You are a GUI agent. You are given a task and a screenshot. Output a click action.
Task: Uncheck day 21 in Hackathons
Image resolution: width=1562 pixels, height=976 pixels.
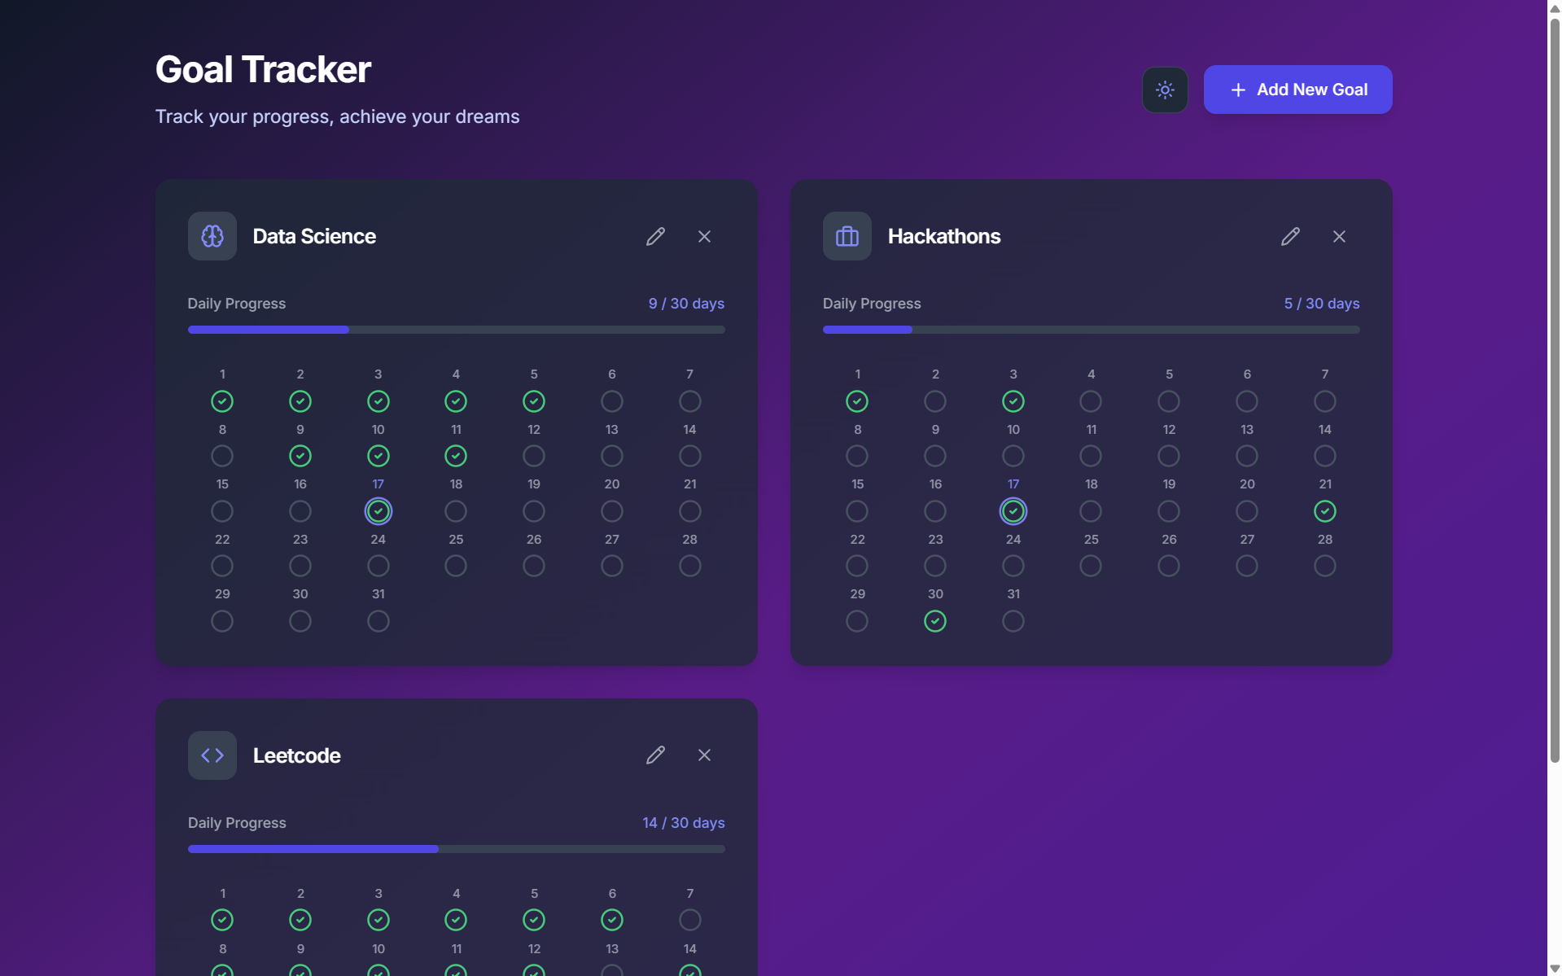[x=1325, y=511]
